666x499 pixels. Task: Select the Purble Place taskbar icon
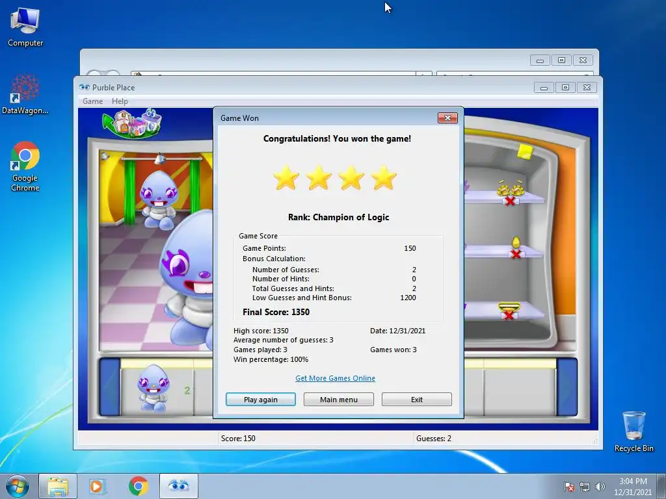178,486
